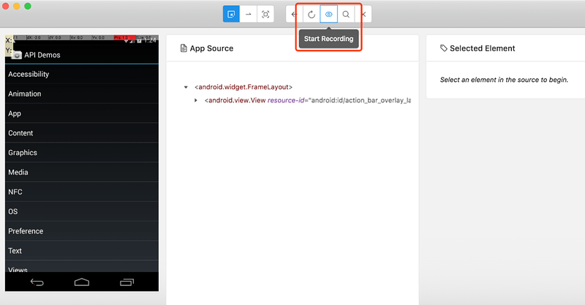This screenshot has height=305, width=585.
Task: Tap the Android back navigation button
Action: [37, 282]
